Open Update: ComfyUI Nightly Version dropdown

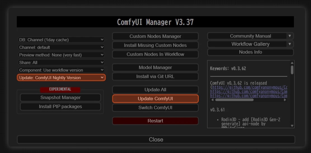point(61,78)
